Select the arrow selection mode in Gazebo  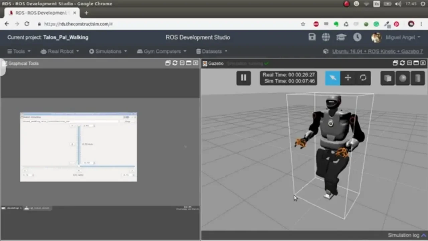tap(333, 78)
